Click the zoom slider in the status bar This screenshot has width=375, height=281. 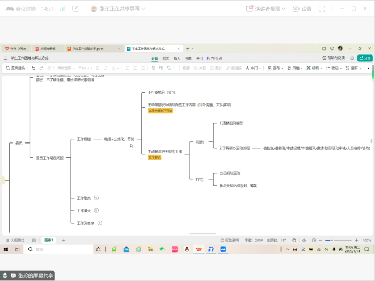click(x=338, y=240)
